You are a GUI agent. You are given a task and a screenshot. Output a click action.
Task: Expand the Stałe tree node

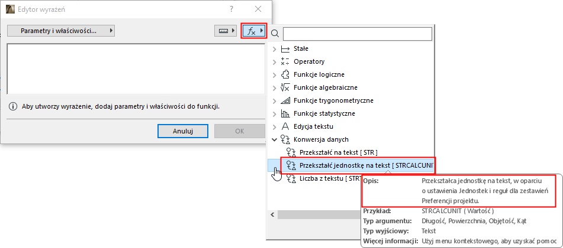(x=274, y=48)
